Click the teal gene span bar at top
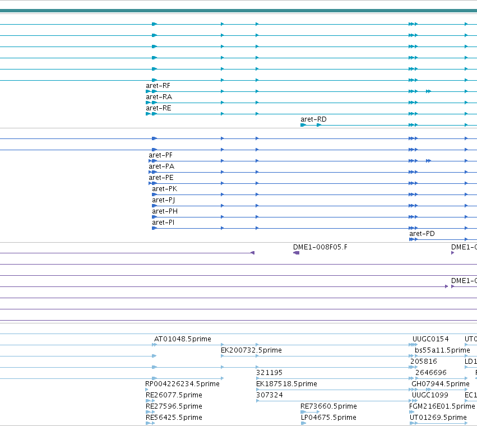Screen dimensions: 477x426 coord(239,11)
